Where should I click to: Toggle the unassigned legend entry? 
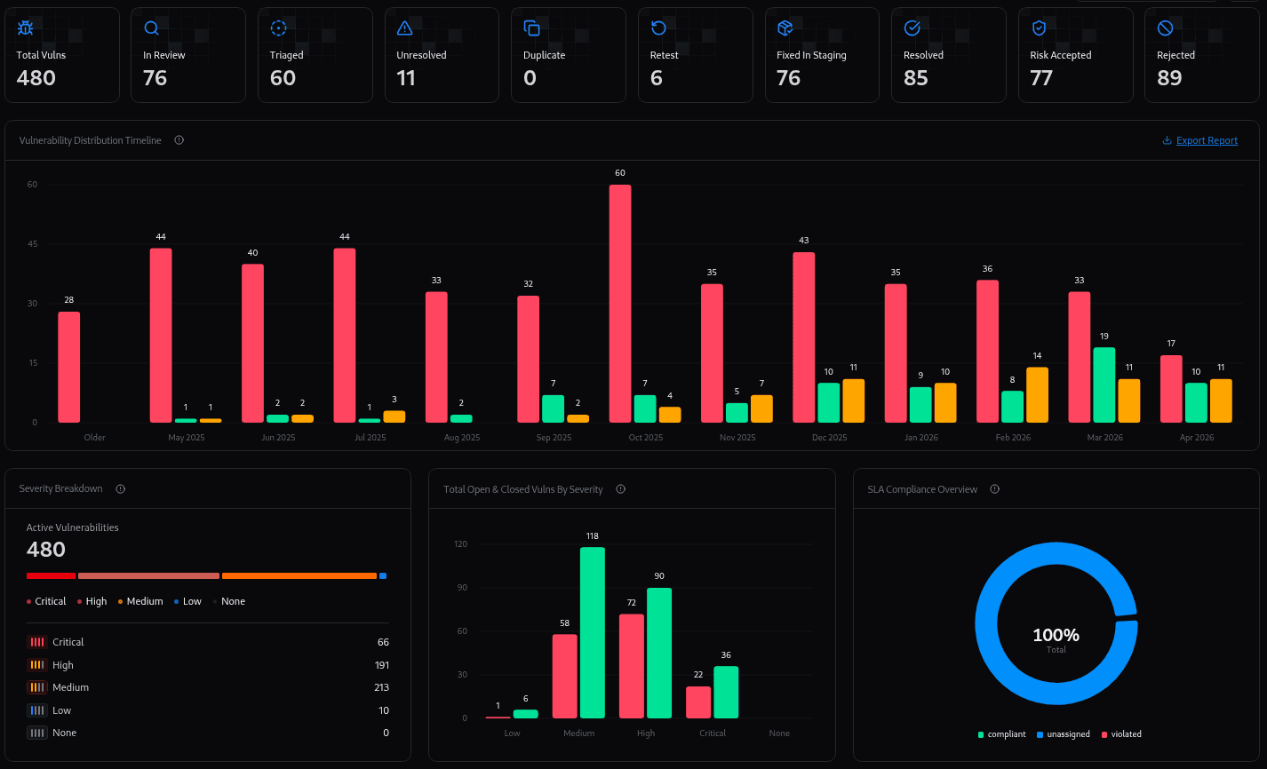1063,734
